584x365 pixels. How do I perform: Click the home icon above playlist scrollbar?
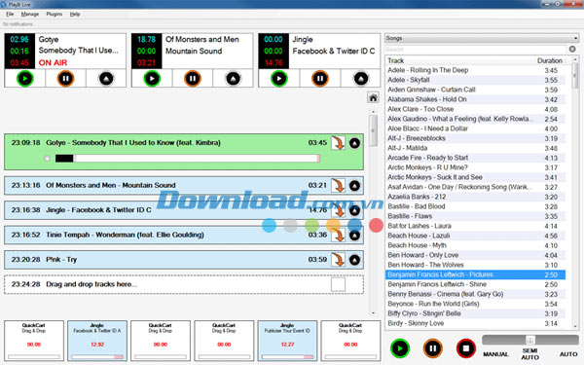point(373,98)
